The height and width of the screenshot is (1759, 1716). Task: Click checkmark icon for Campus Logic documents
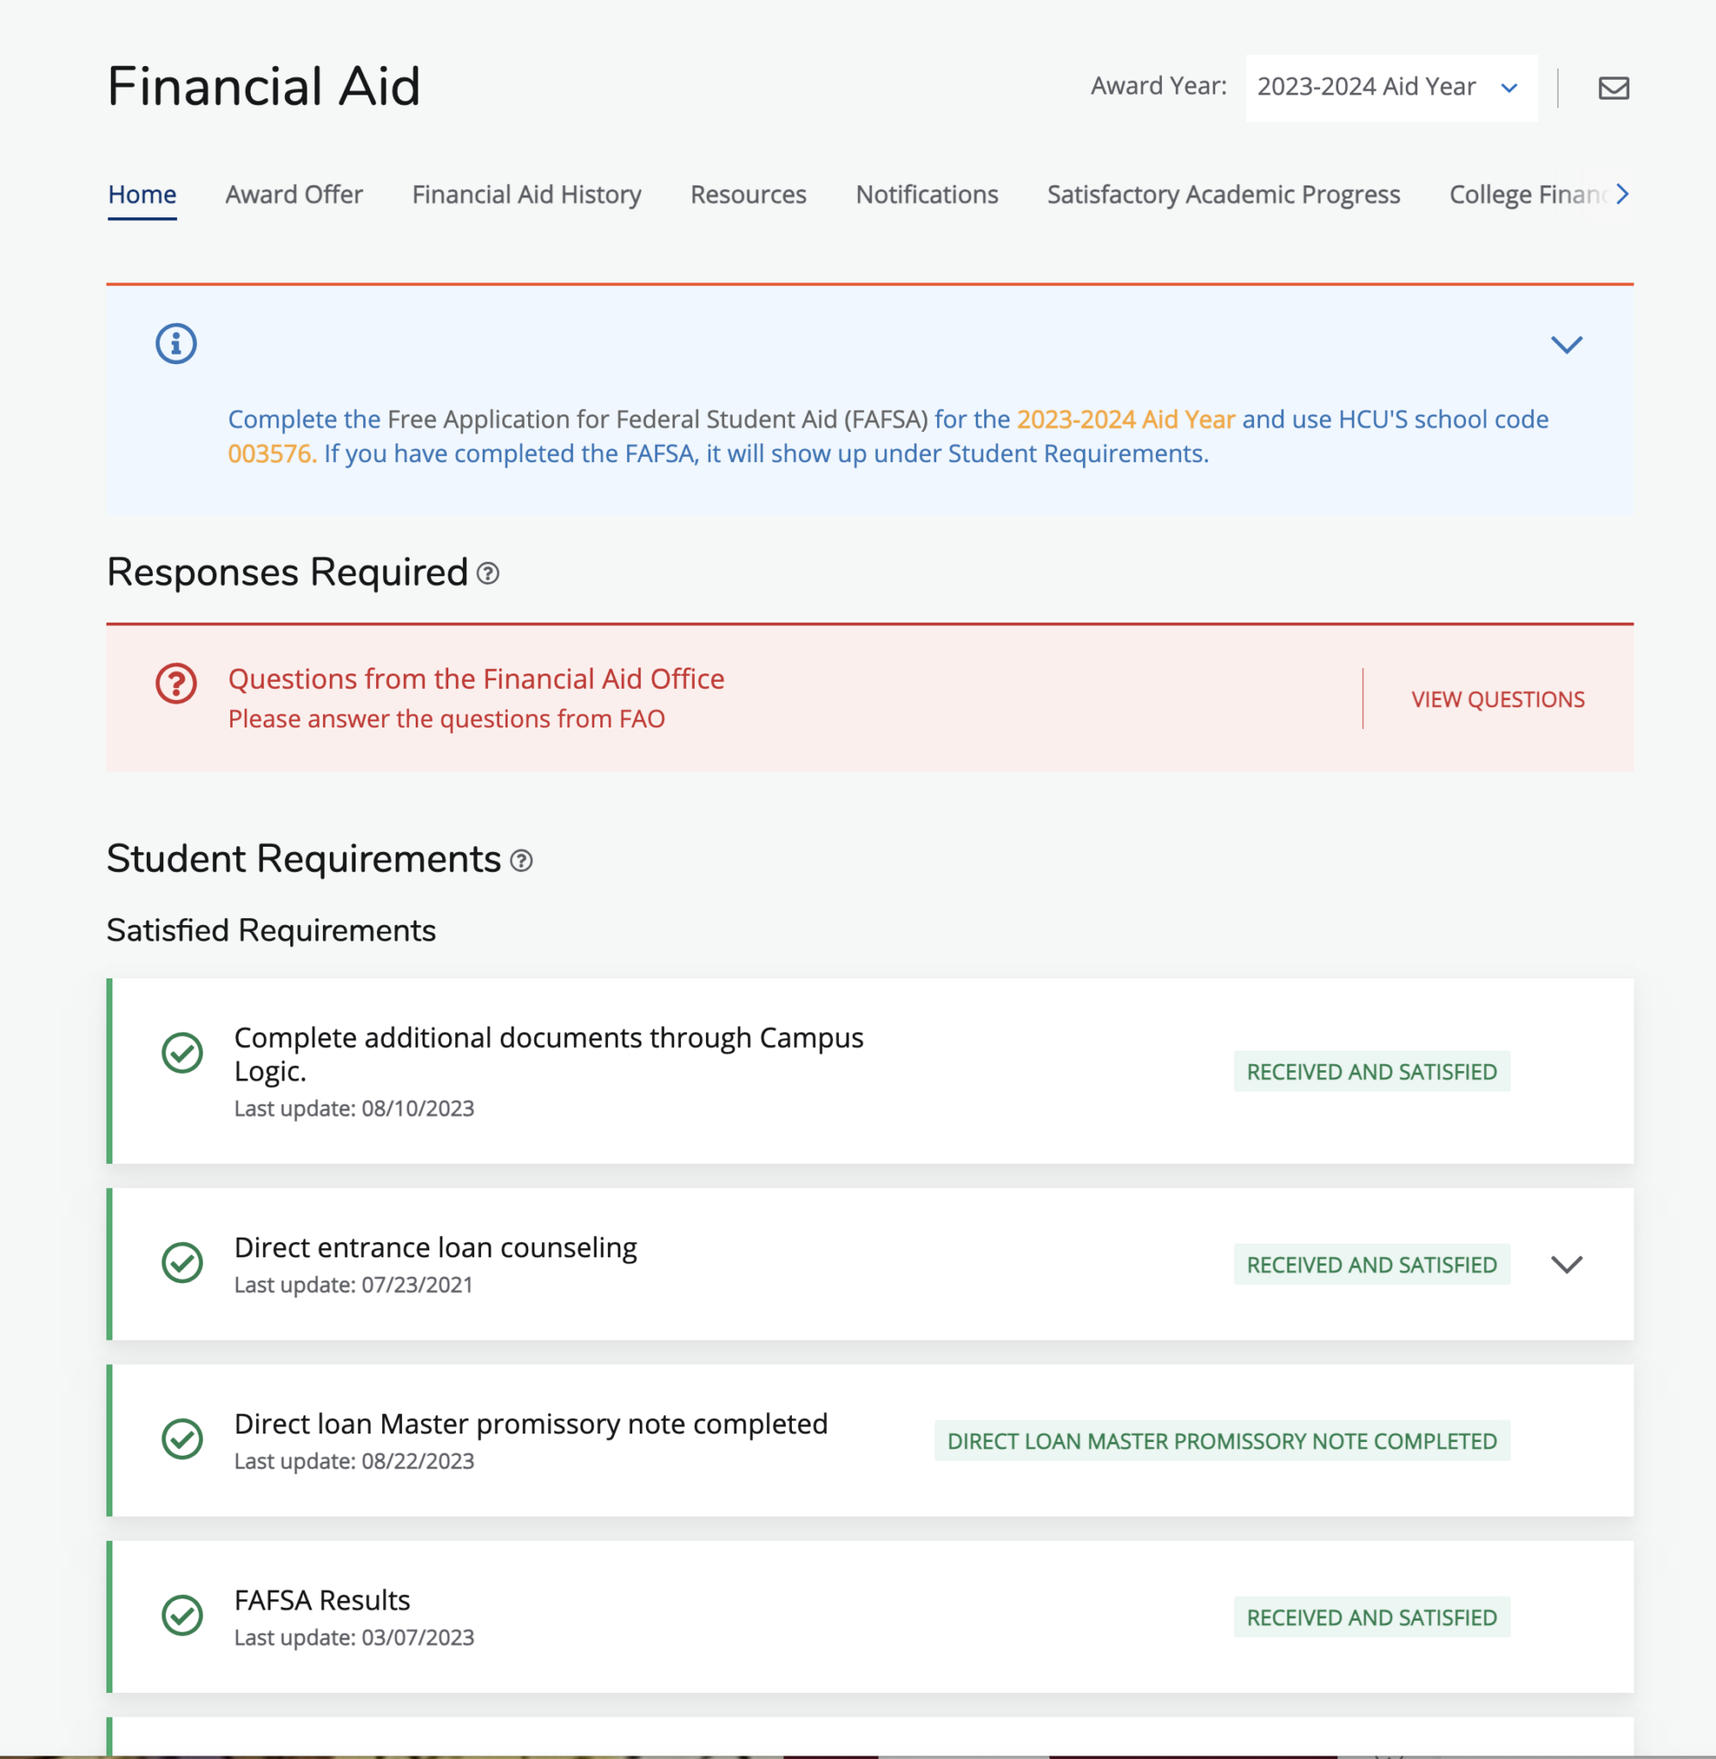[x=182, y=1052]
